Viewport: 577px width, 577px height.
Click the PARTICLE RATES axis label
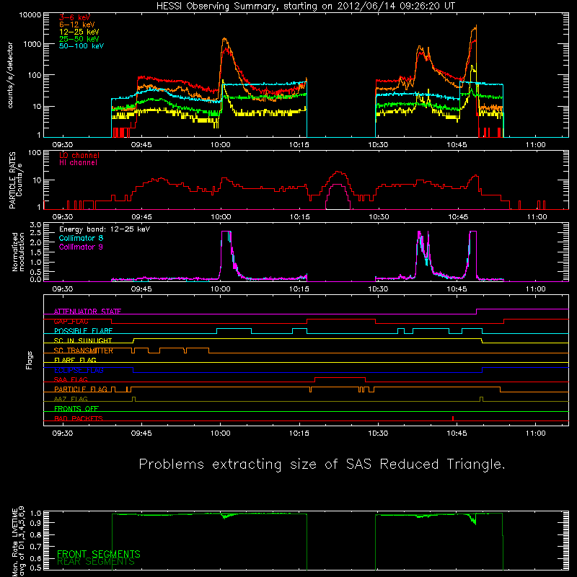pyautogui.click(x=15, y=180)
